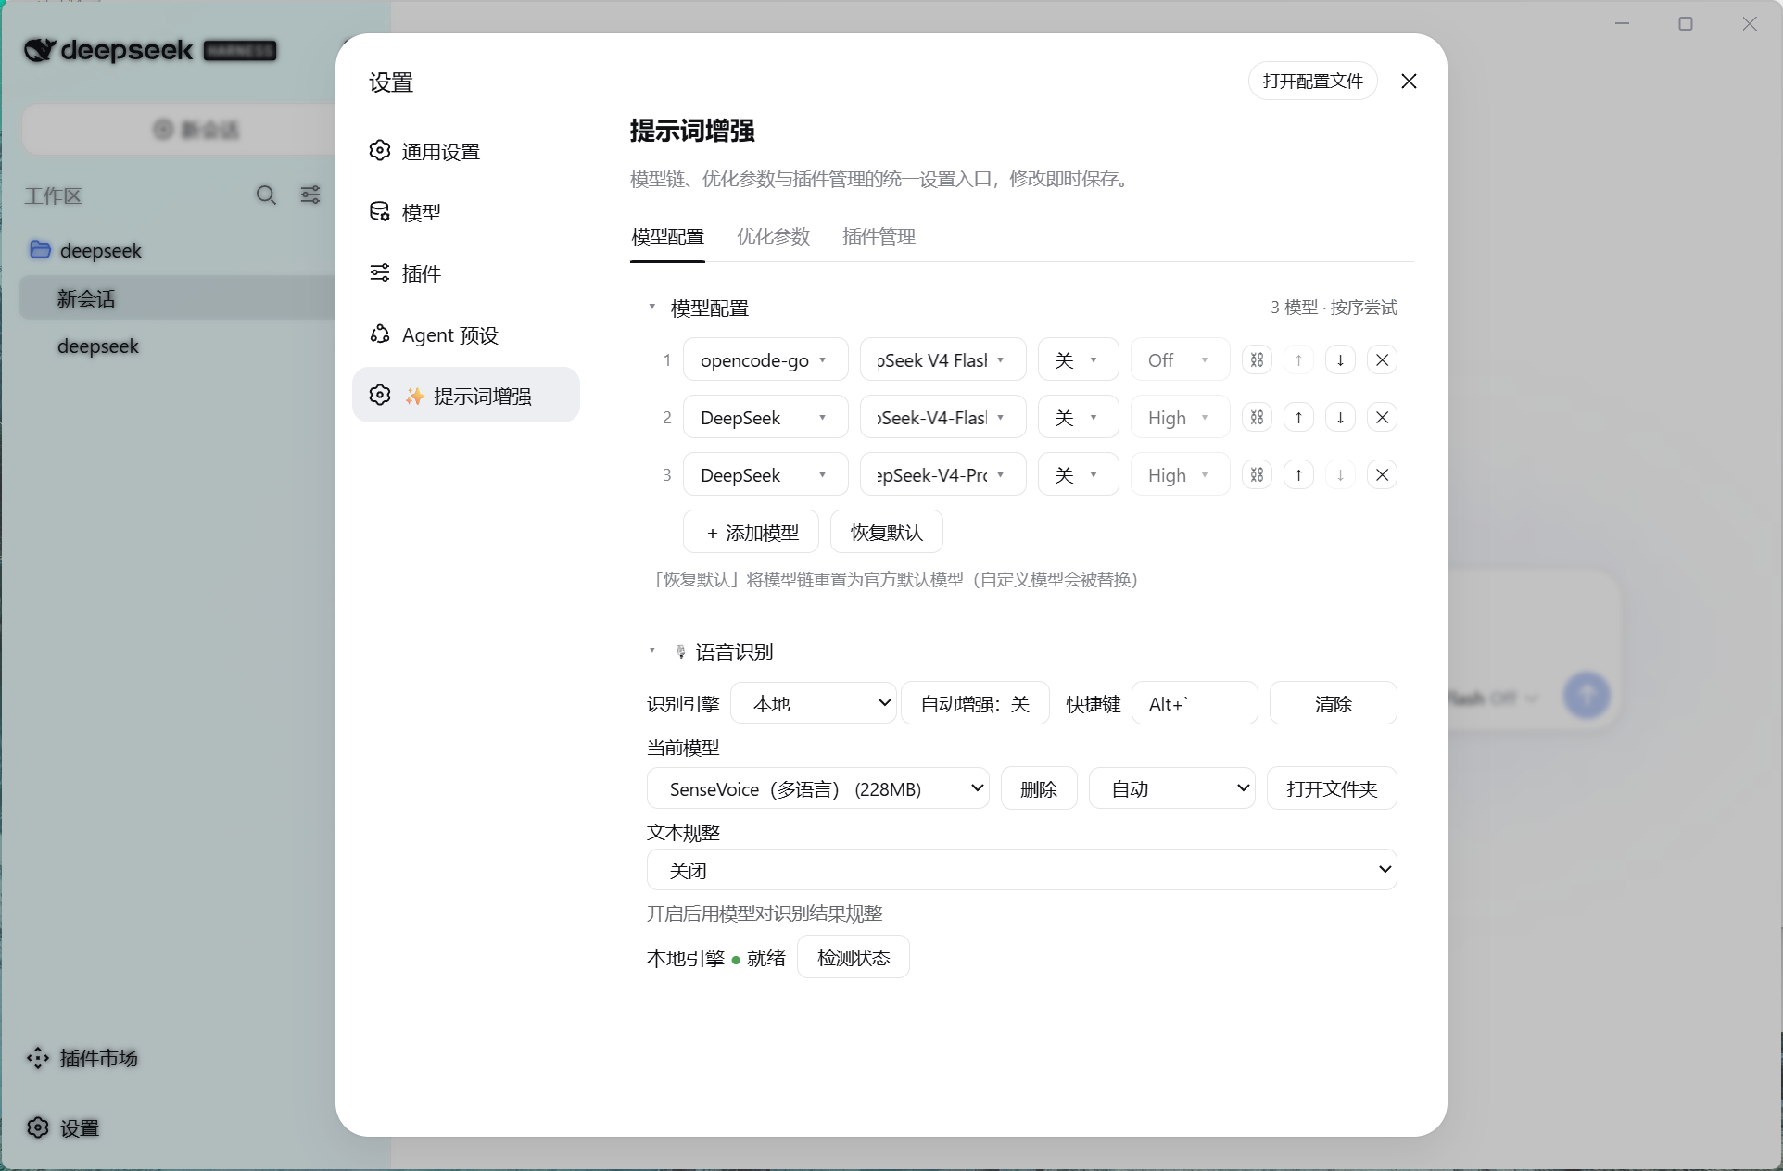
Task: Click the blurred 新会话 button at top
Action: pyautogui.click(x=181, y=129)
